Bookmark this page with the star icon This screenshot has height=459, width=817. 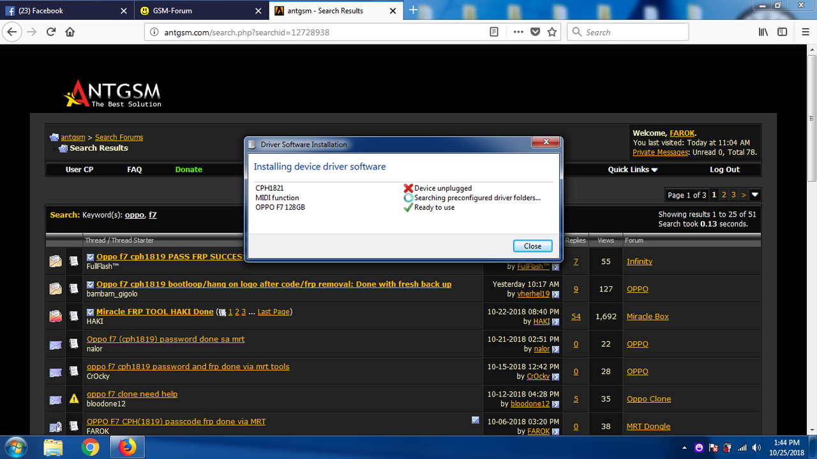click(552, 32)
